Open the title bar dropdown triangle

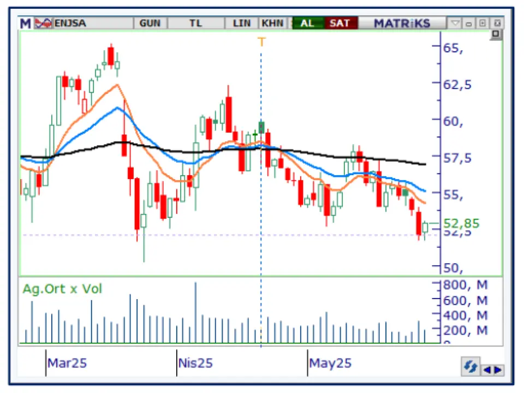coord(455,23)
